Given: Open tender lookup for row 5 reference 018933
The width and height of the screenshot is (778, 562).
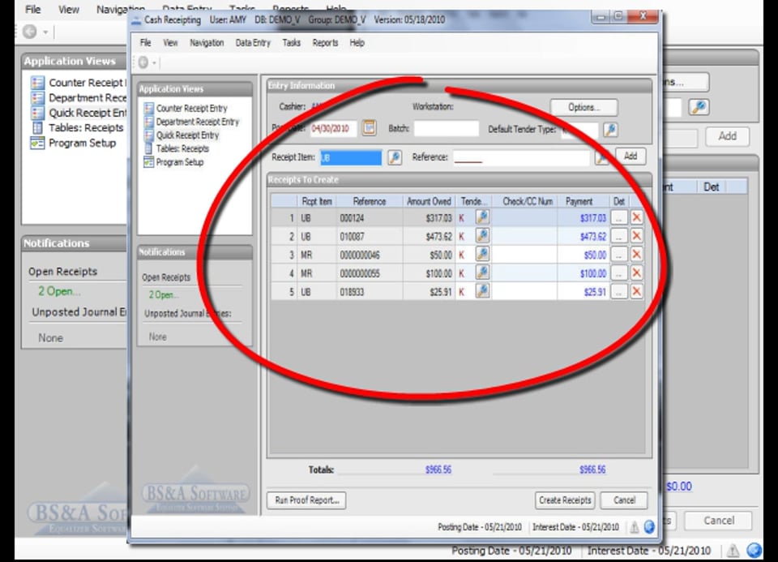Looking at the screenshot, I should click(x=482, y=290).
